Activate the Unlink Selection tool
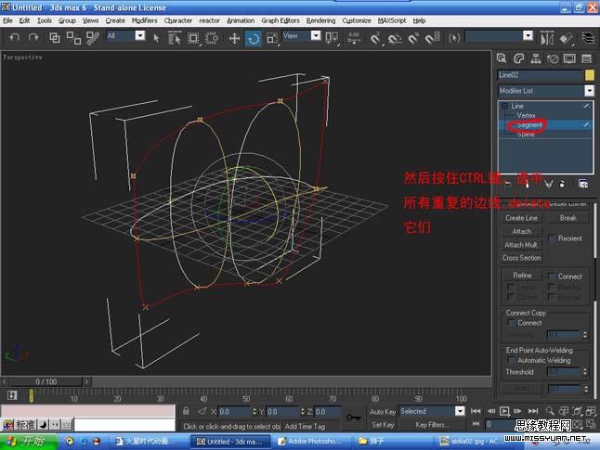 coord(73,37)
